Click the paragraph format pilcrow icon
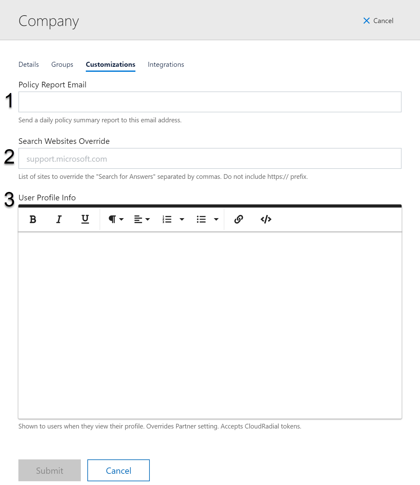The width and height of the screenshot is (420, 485). click(112, 219)
